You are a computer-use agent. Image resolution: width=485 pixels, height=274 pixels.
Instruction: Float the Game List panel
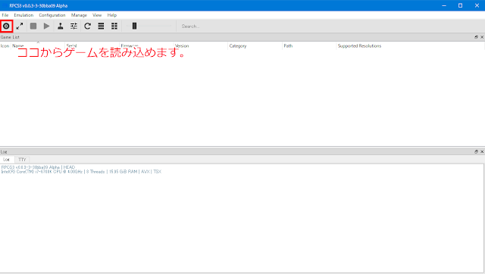(x=476, y=37)
